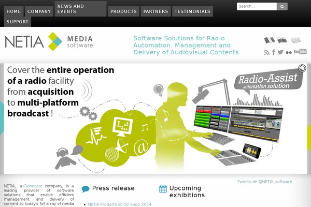Screen dimensions: 311x207
Task: Click the slideshow progress circle in the banner corner
Action: (x=302, y=68)
